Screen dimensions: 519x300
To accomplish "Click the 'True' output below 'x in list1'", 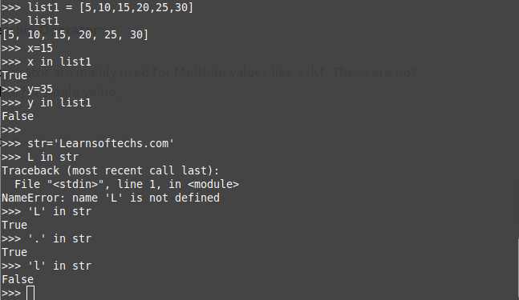I will 14,75.
